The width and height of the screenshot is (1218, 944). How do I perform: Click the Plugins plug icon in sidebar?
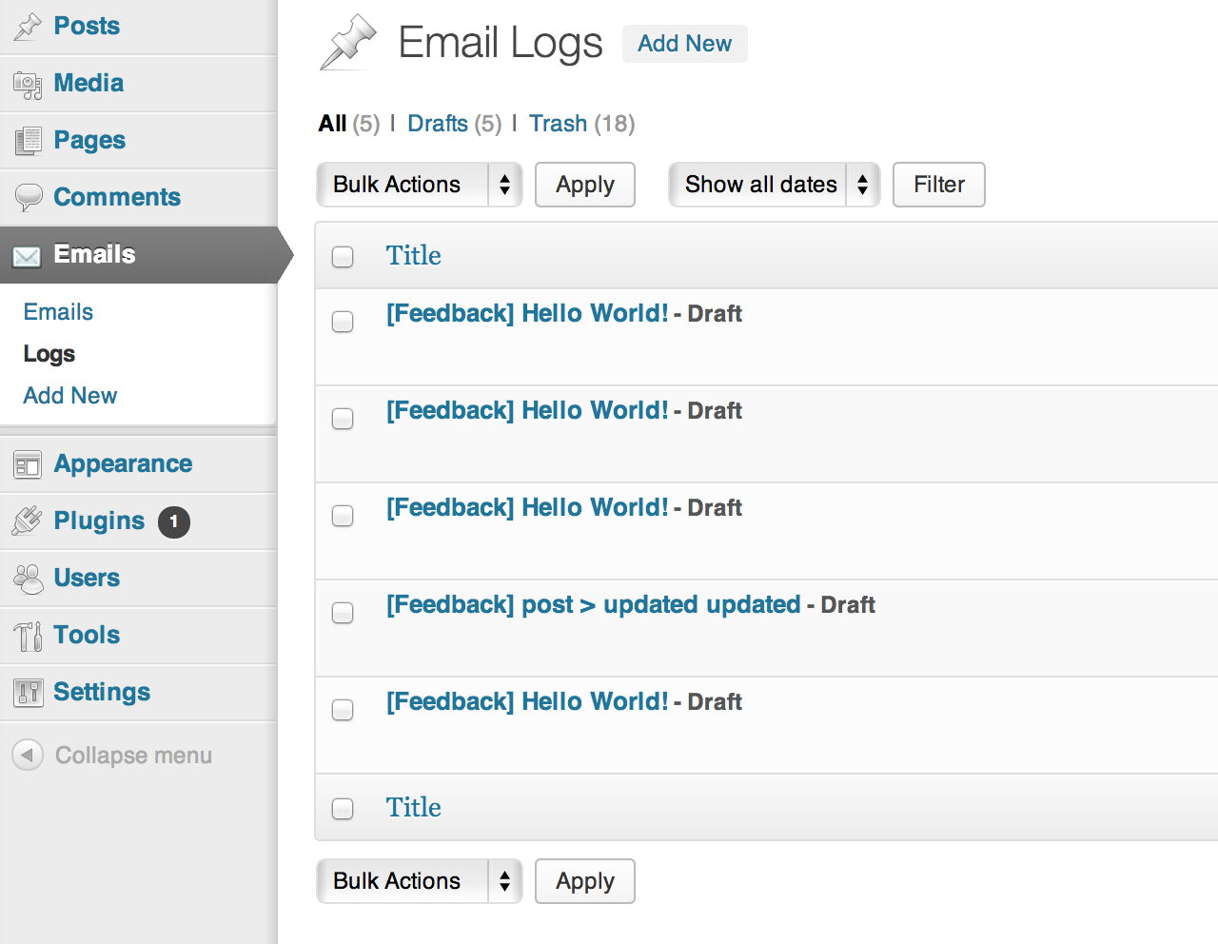(x=28, y=521)
